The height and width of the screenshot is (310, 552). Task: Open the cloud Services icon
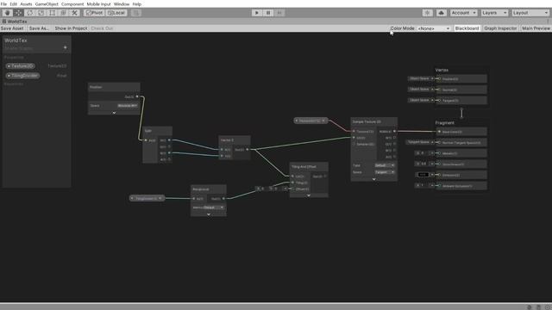point(441,13)
